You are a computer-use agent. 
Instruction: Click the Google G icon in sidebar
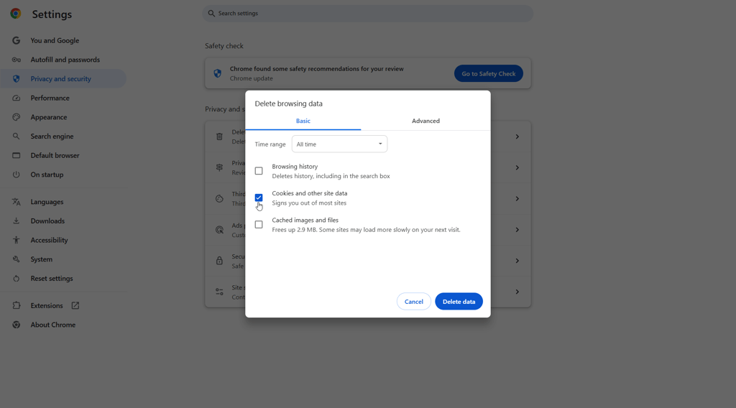point(16,40)
